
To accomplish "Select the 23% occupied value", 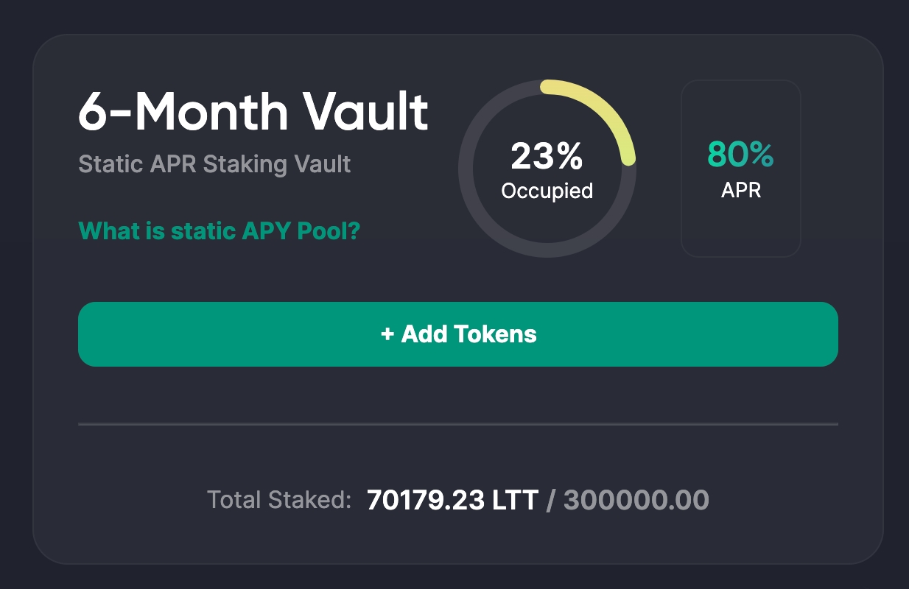I will [x=547, y=156].
